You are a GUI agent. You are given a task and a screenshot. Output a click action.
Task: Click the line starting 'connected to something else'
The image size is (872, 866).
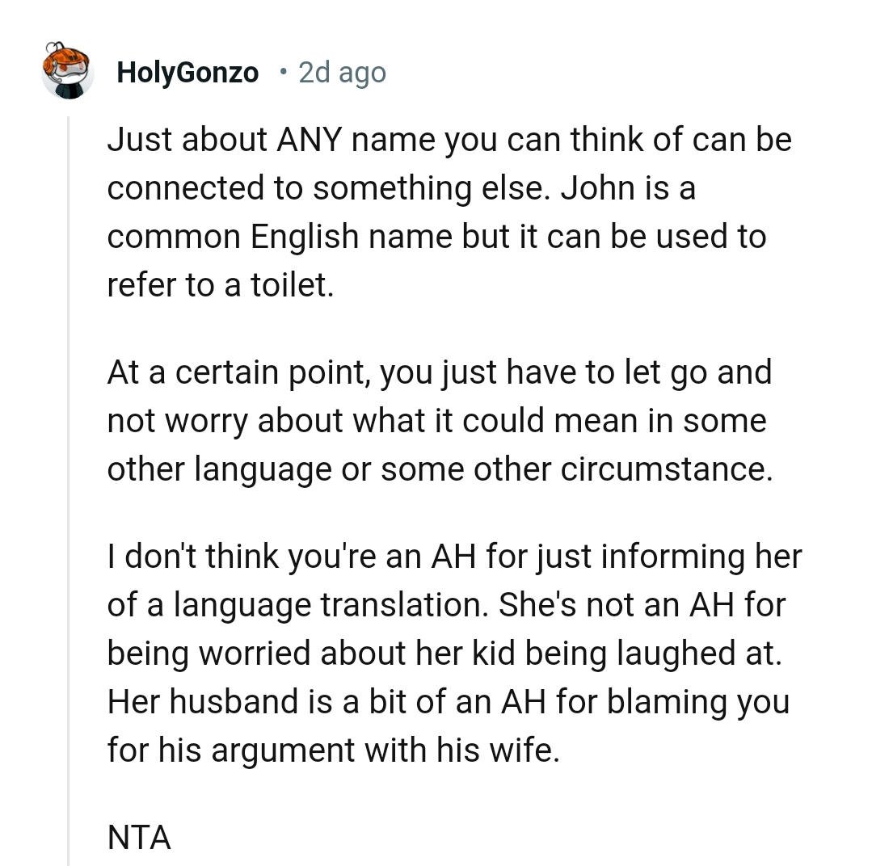pyautogui.click(x=401, y=189)
